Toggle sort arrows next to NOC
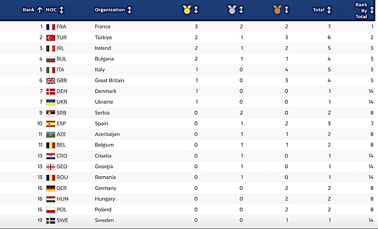 [61, 10]
